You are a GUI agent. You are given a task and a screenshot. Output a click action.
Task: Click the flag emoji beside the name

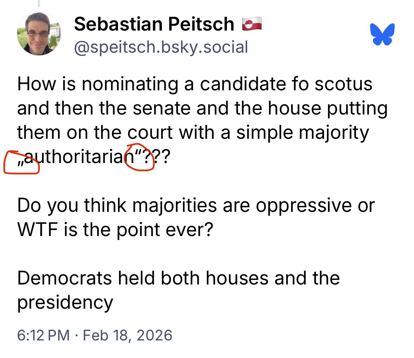(251, 25)
